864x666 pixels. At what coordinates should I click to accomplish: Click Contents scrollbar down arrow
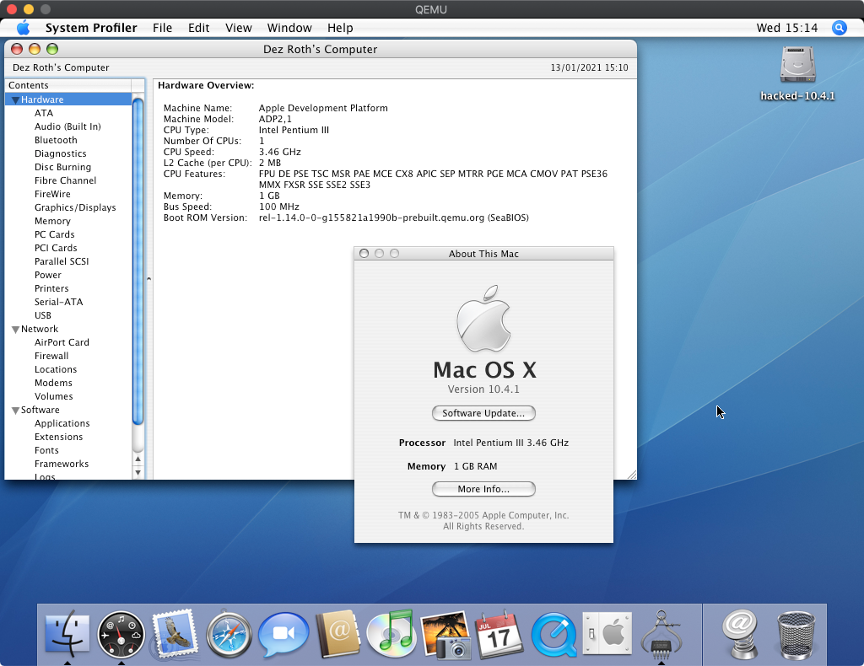point(138,472)
